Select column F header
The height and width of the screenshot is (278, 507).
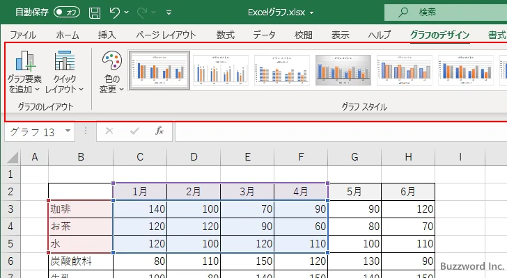301,157
